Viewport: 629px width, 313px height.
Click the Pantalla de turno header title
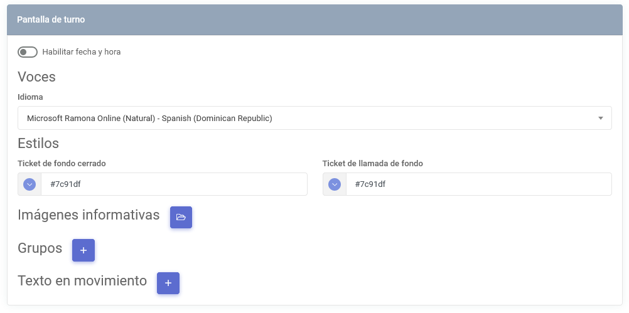pos(51,19)
